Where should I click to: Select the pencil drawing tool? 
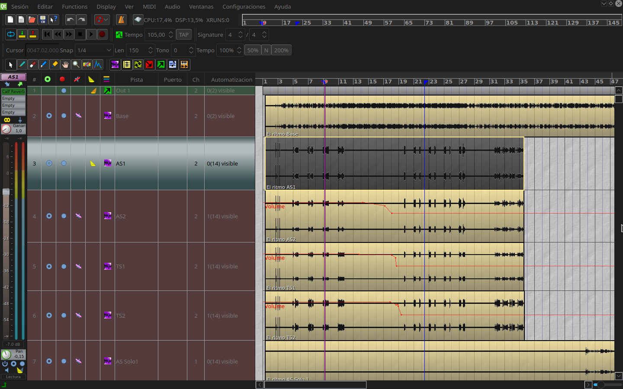point(22,64)
